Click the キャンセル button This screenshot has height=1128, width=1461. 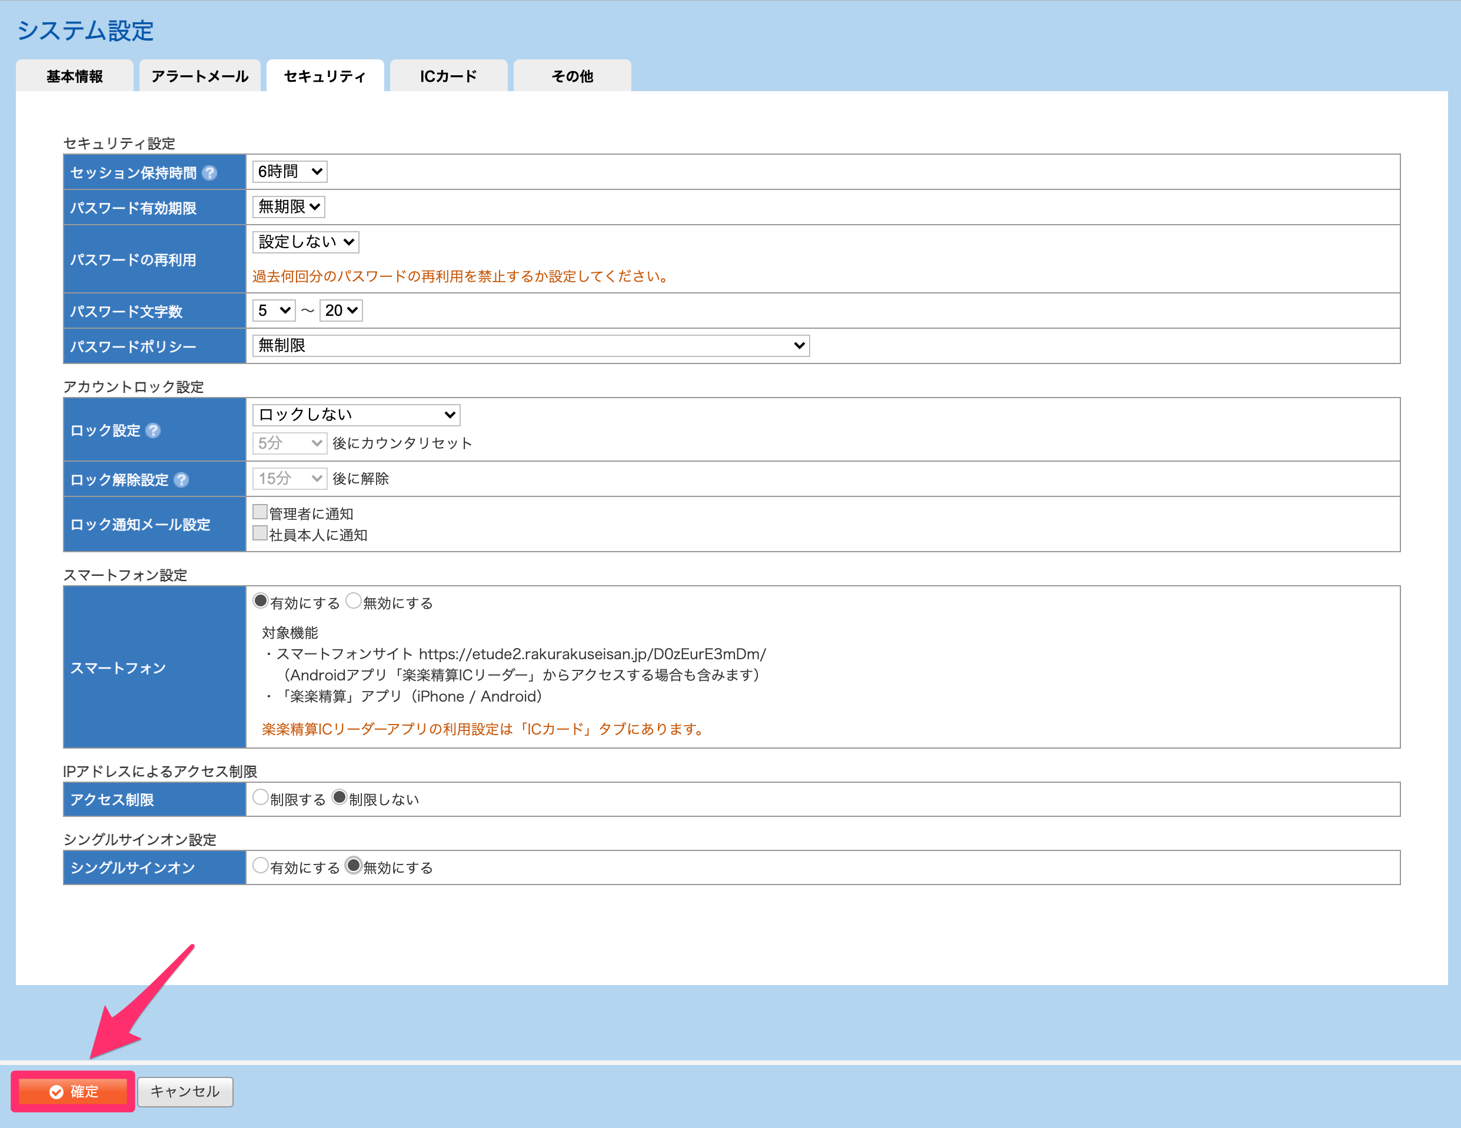(x=185, y=1092)
